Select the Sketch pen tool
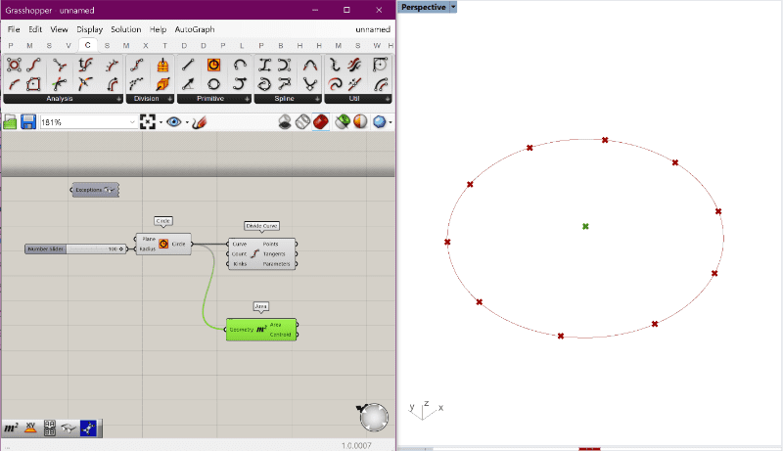 tap(200, 122)
